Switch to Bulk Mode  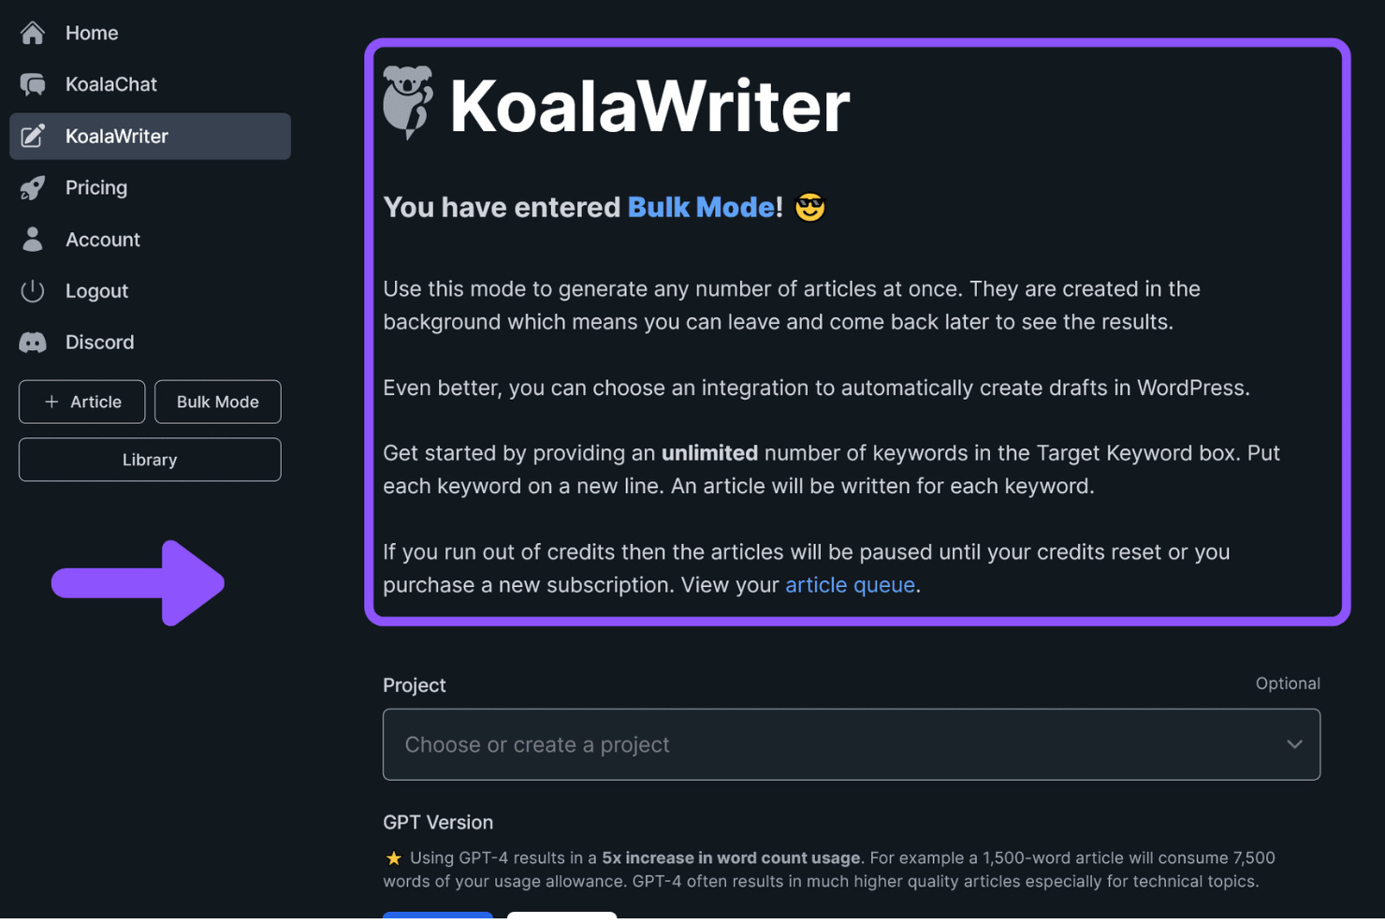coord(217,402)
